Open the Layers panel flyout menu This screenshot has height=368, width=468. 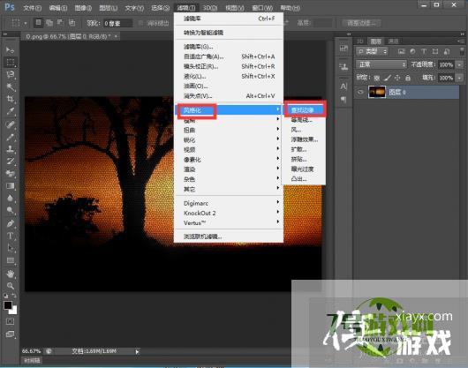tap(461, 41)
